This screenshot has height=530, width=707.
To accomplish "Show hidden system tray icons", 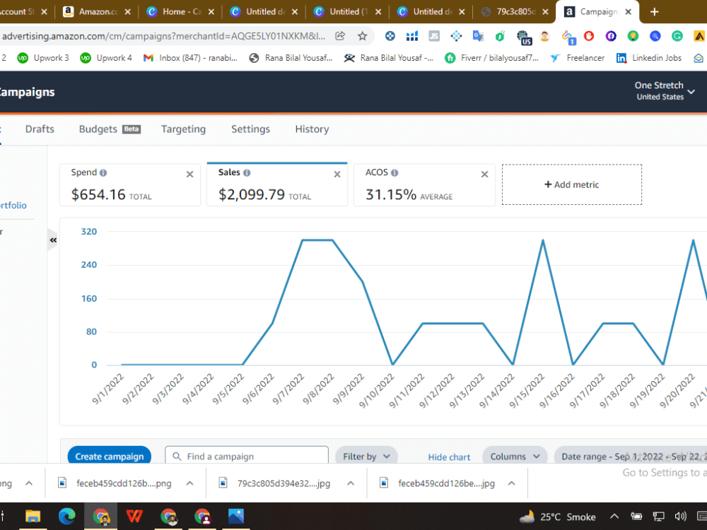I will point(614,517).
